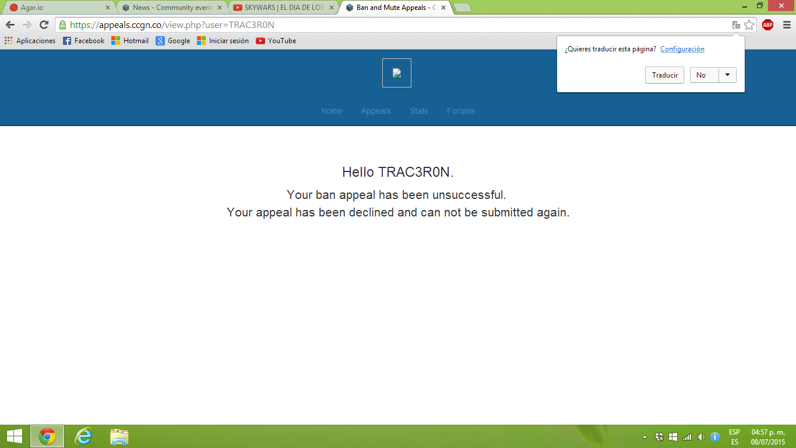
Task: Click the Hello TRAC3R0N. heading text
Action: (398, 172)
